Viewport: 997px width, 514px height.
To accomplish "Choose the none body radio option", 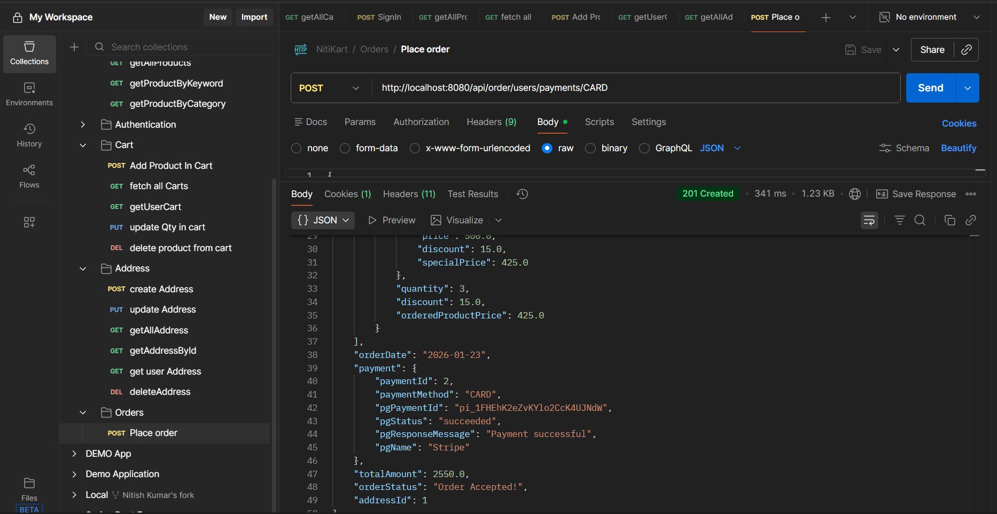I will pyautogui.click(x=297, y=148).
